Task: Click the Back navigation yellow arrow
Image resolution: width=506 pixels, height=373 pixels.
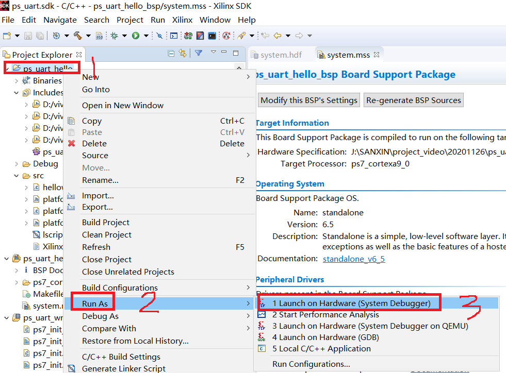Action: 278,36
